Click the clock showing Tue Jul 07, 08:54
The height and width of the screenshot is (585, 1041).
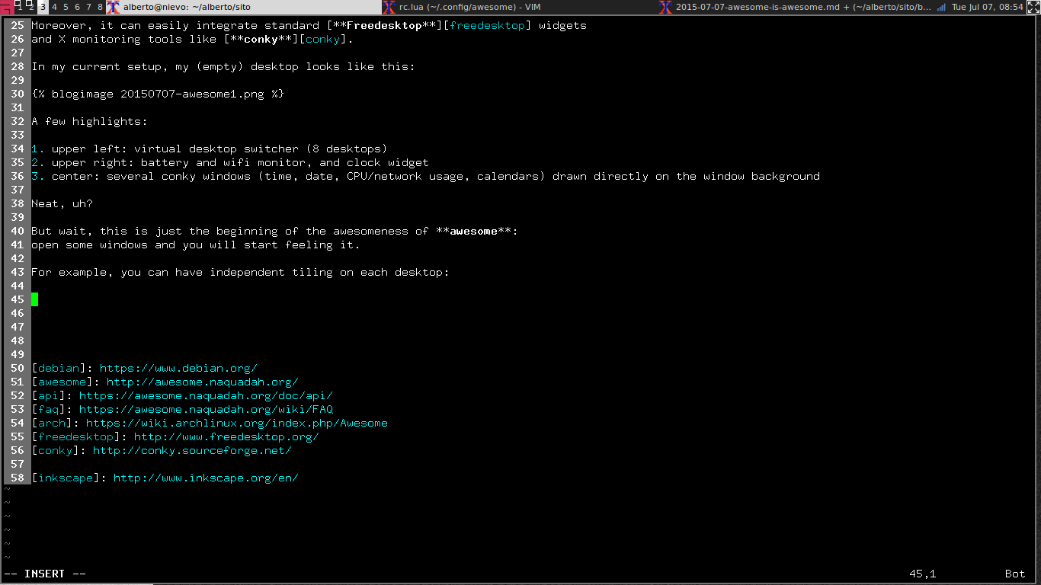click(x=987, y=7)
